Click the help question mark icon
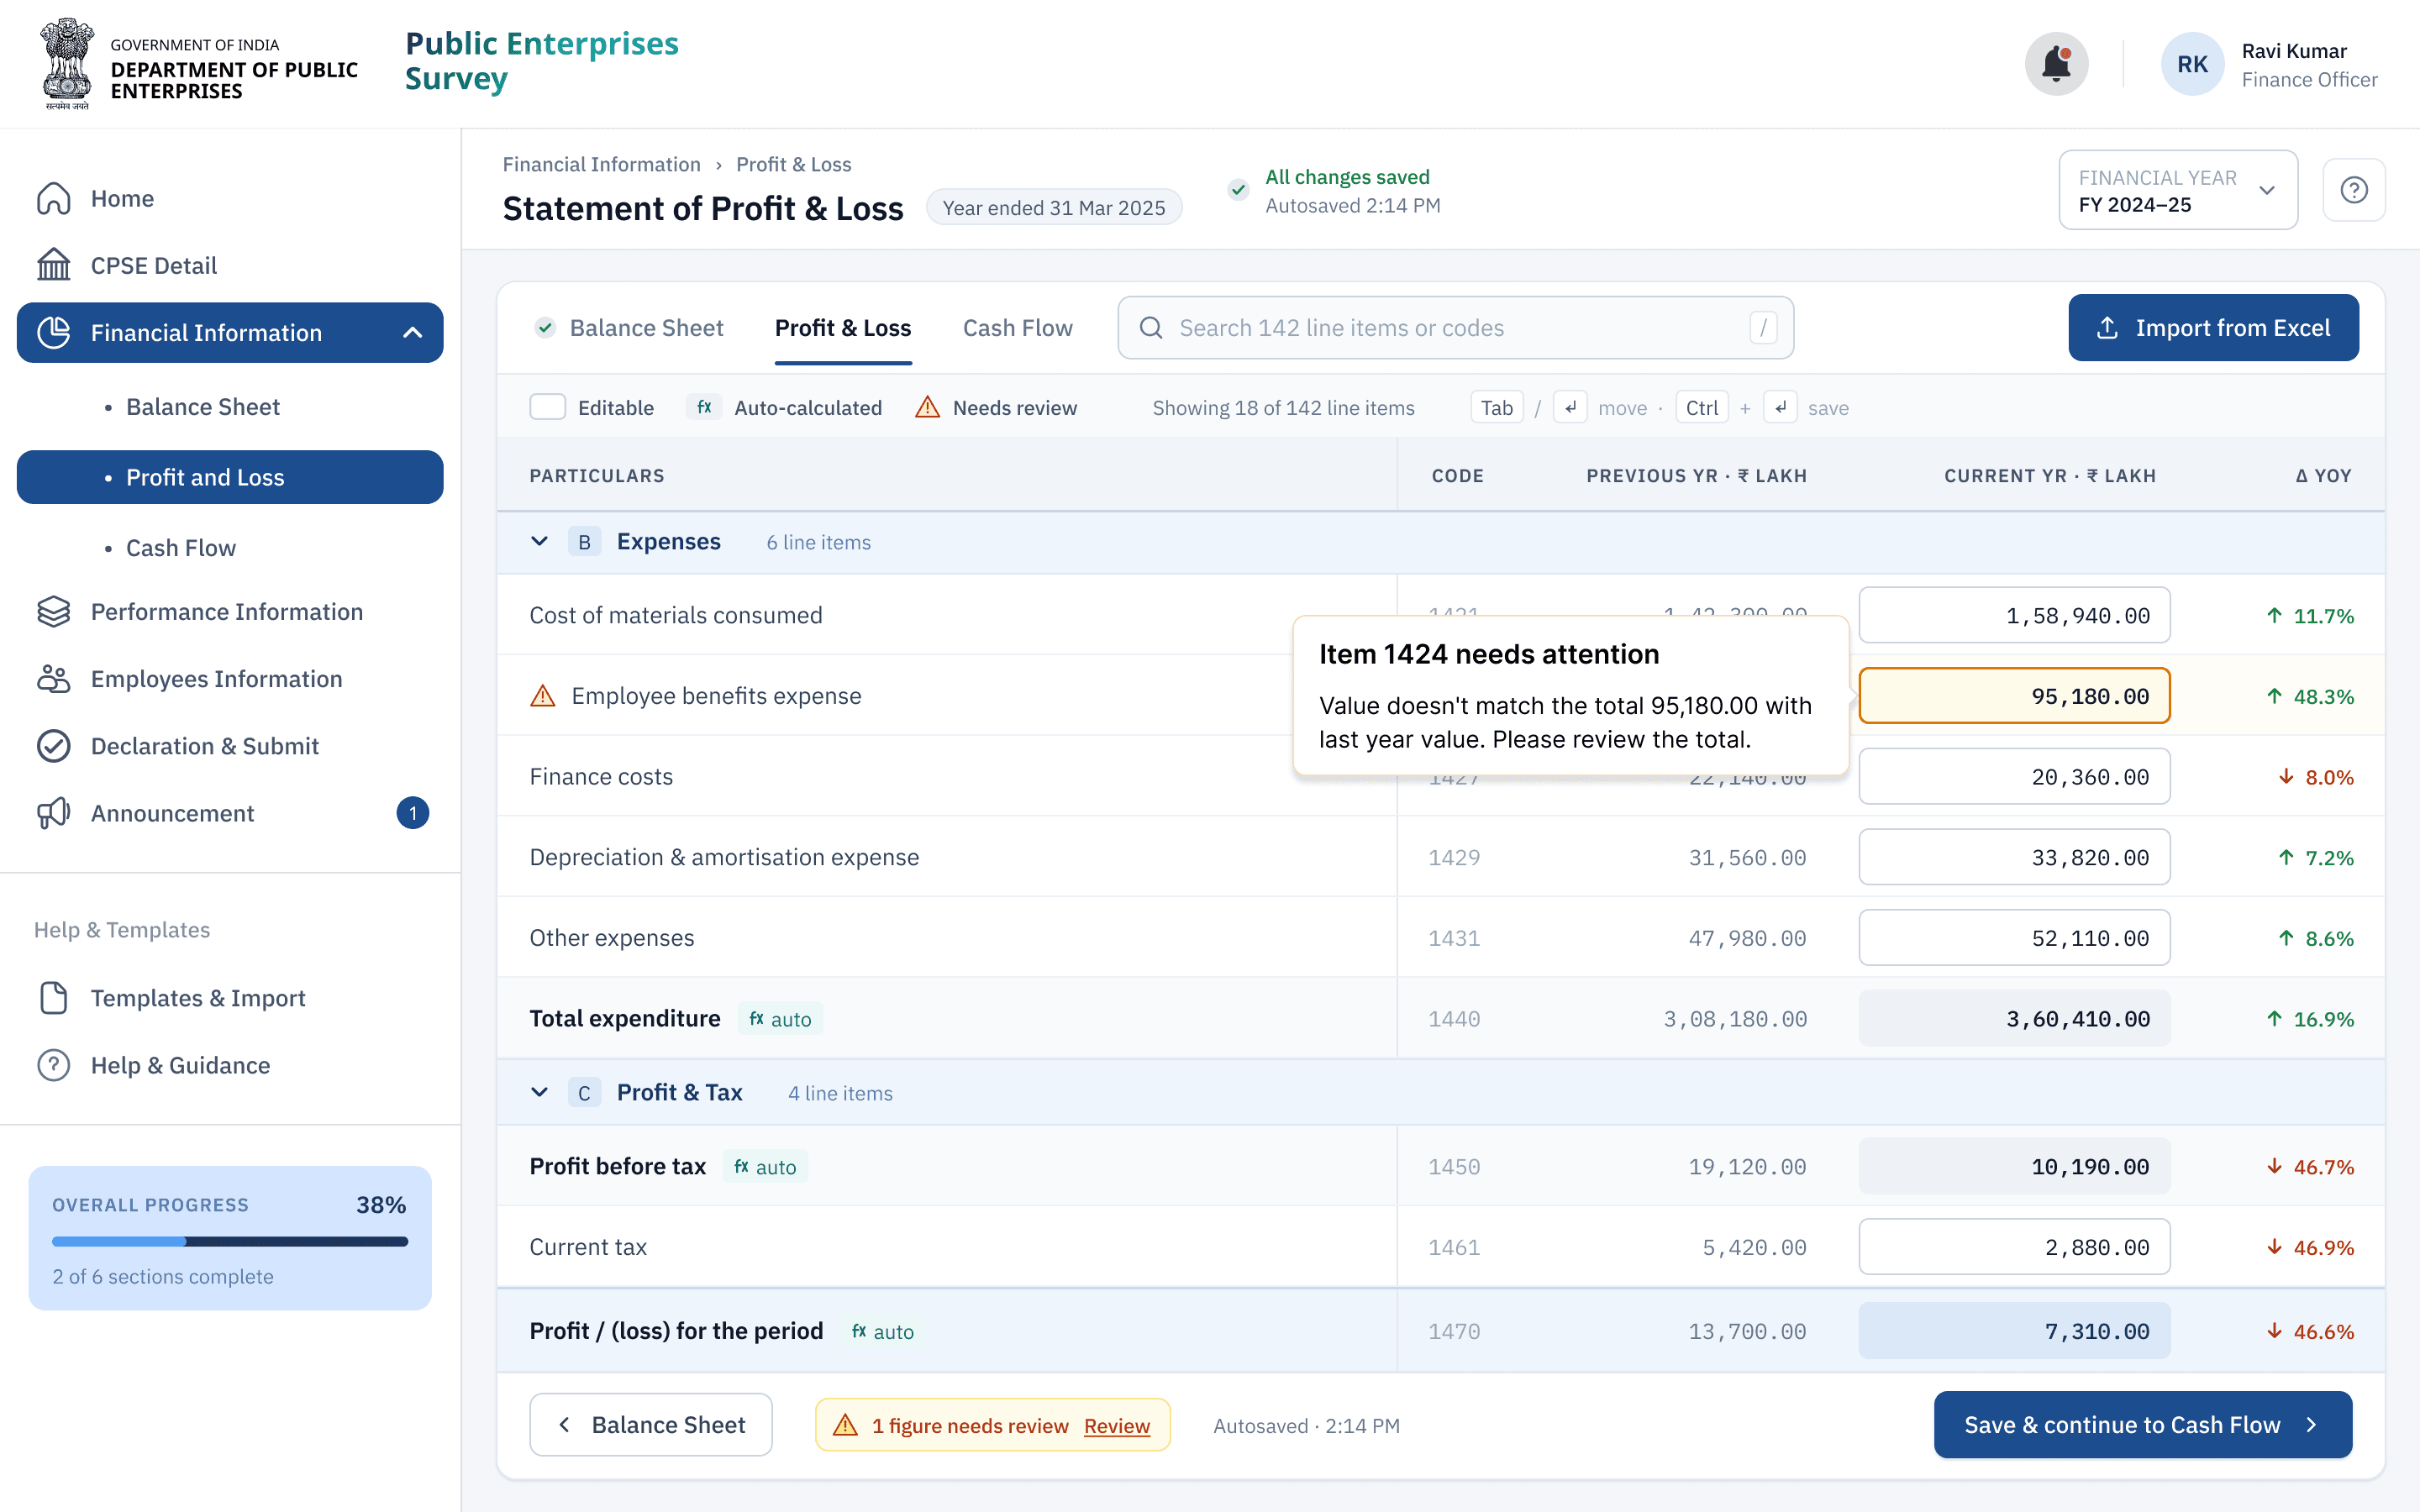This screenshot has width=2420, height=1512. pyautogui.click(x=2353, y=190)
